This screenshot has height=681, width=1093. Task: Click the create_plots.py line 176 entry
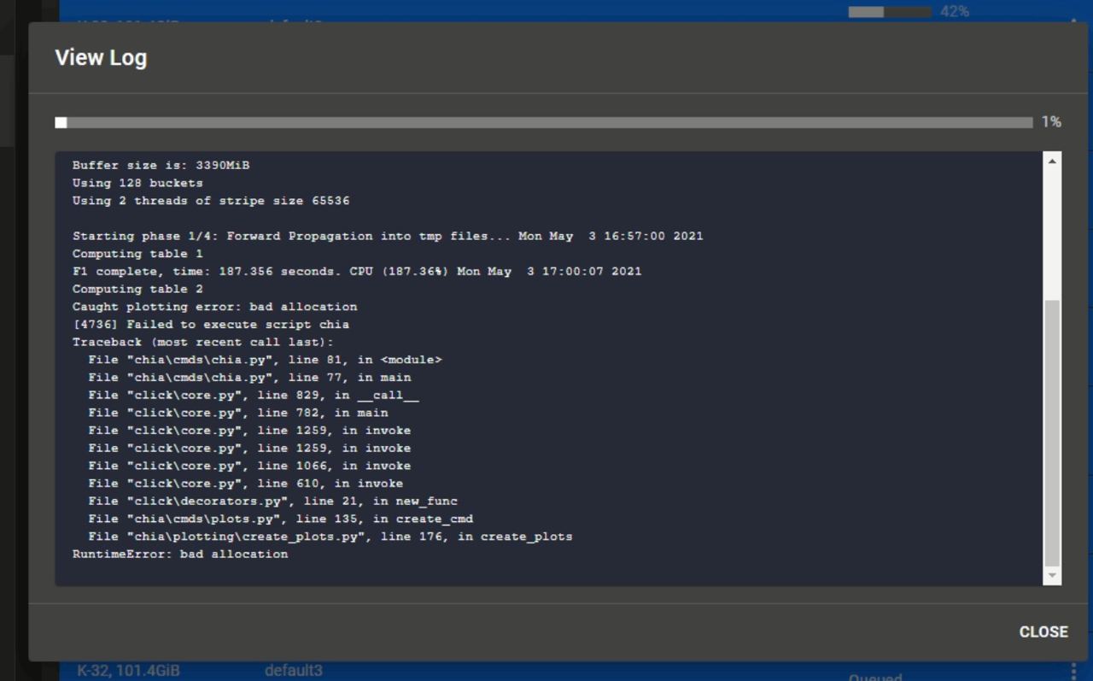330,537
